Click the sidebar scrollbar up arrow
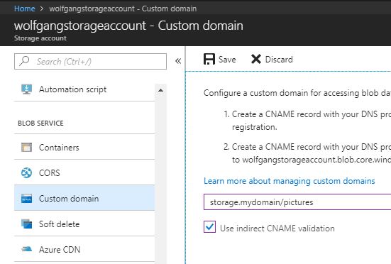 161,90
